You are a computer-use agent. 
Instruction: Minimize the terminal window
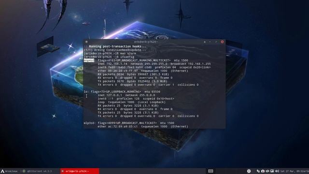point(210,42)
